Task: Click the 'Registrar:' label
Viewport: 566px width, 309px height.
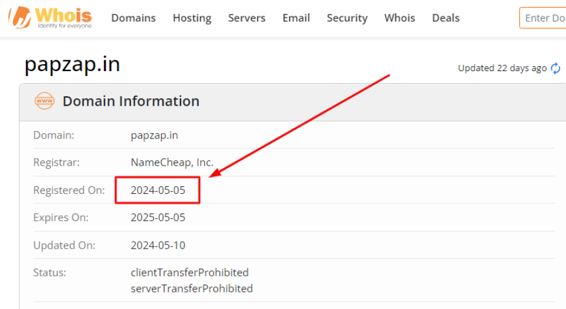Action: pos(57,162)
